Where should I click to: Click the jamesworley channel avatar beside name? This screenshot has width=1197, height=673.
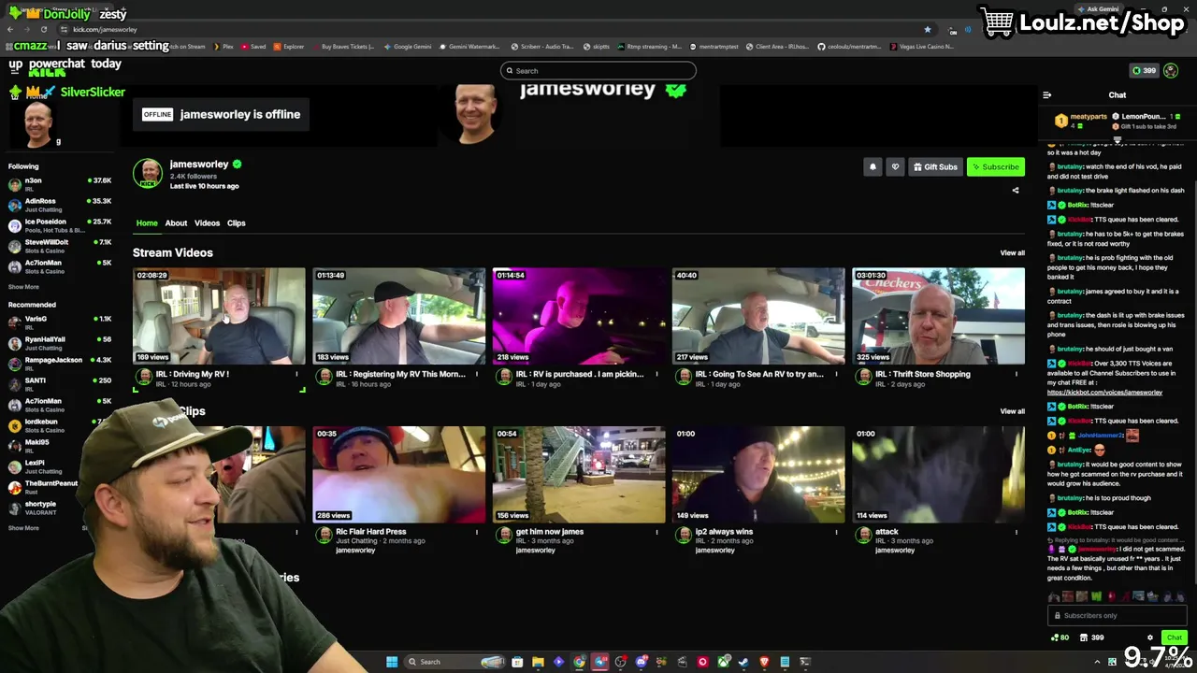(x=148, y=173)
